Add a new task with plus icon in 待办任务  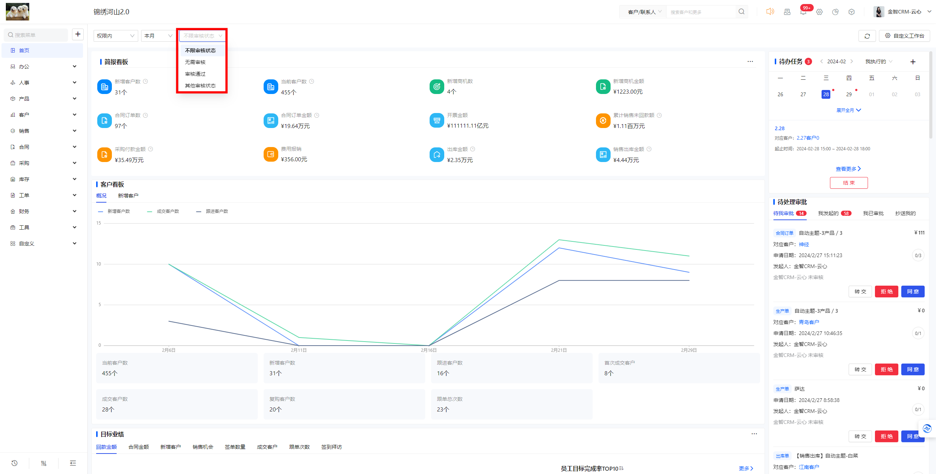click(913, 62)
